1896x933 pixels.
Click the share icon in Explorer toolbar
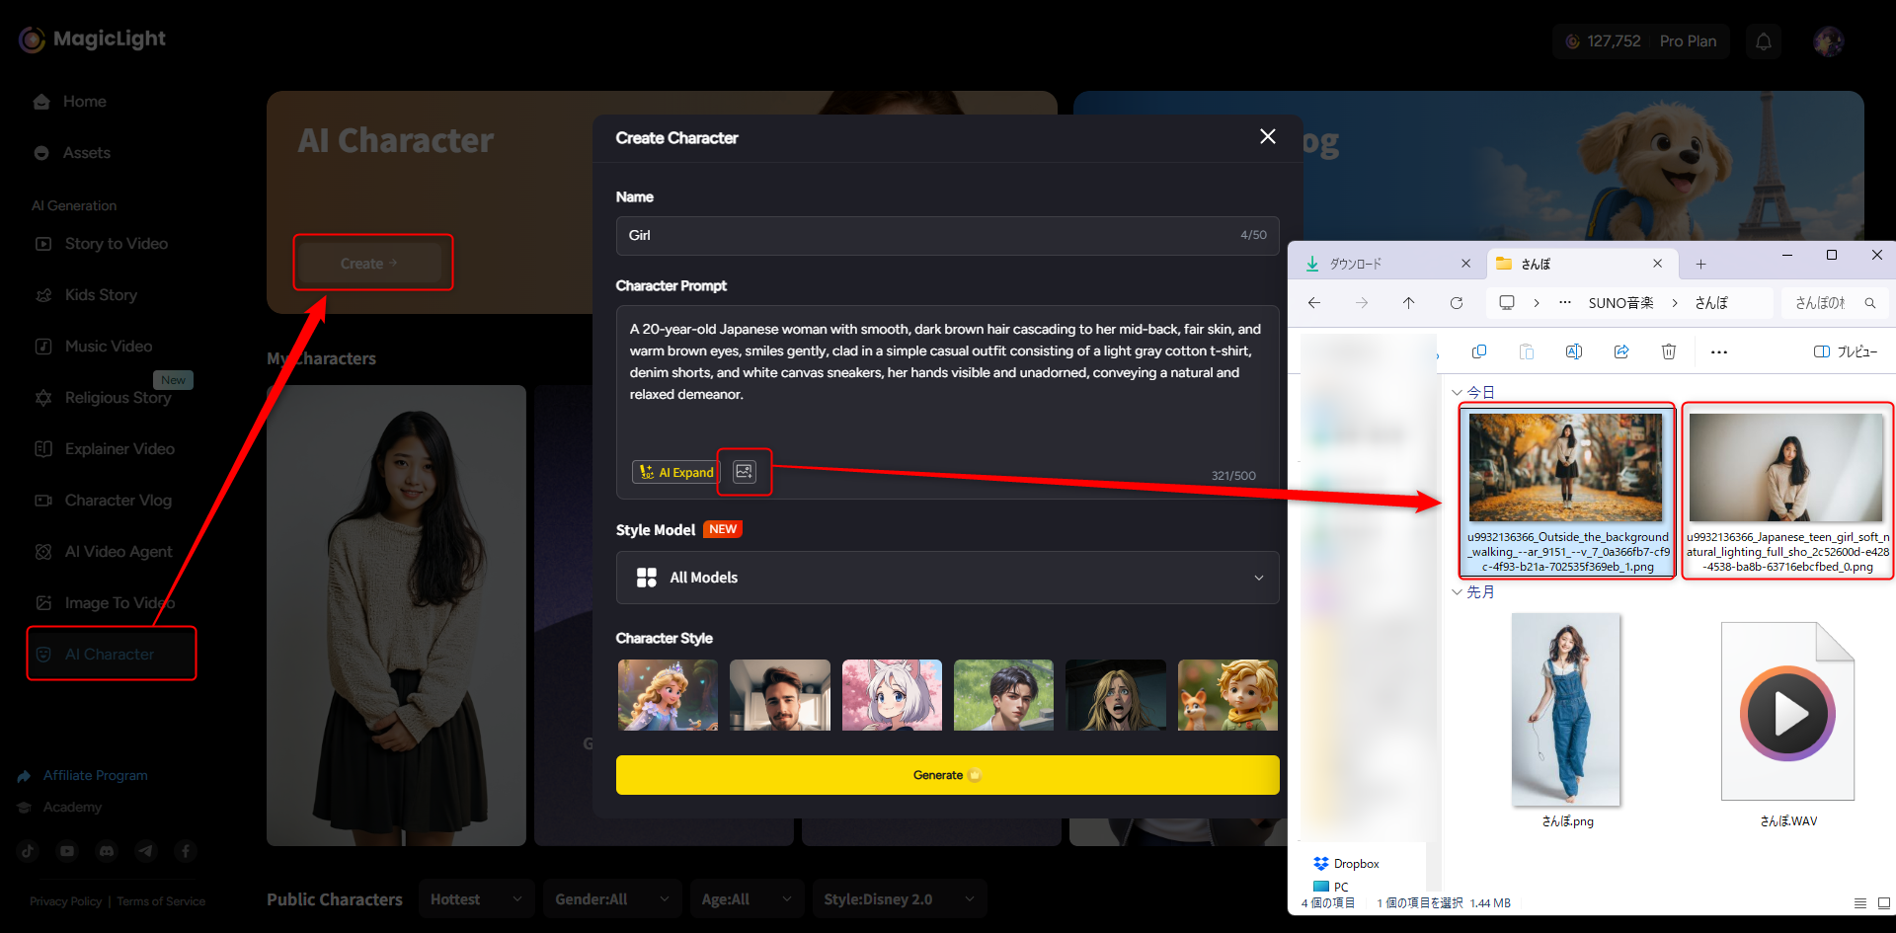pos(1620,352)
